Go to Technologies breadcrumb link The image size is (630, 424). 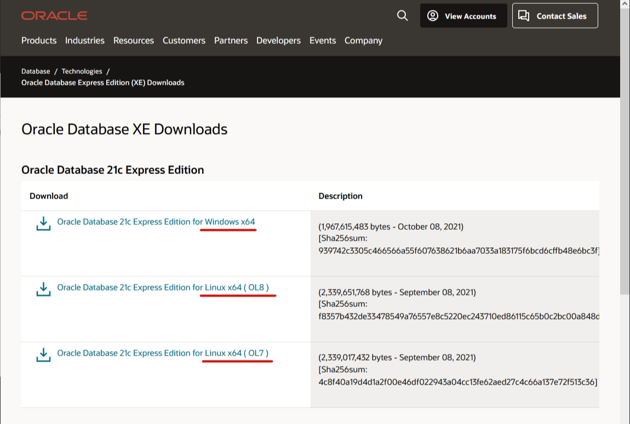(82, 72)
